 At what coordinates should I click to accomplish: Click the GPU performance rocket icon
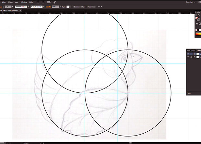pos(54,2)
